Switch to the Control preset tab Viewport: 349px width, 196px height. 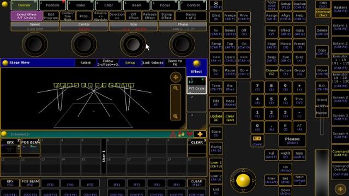193,5
